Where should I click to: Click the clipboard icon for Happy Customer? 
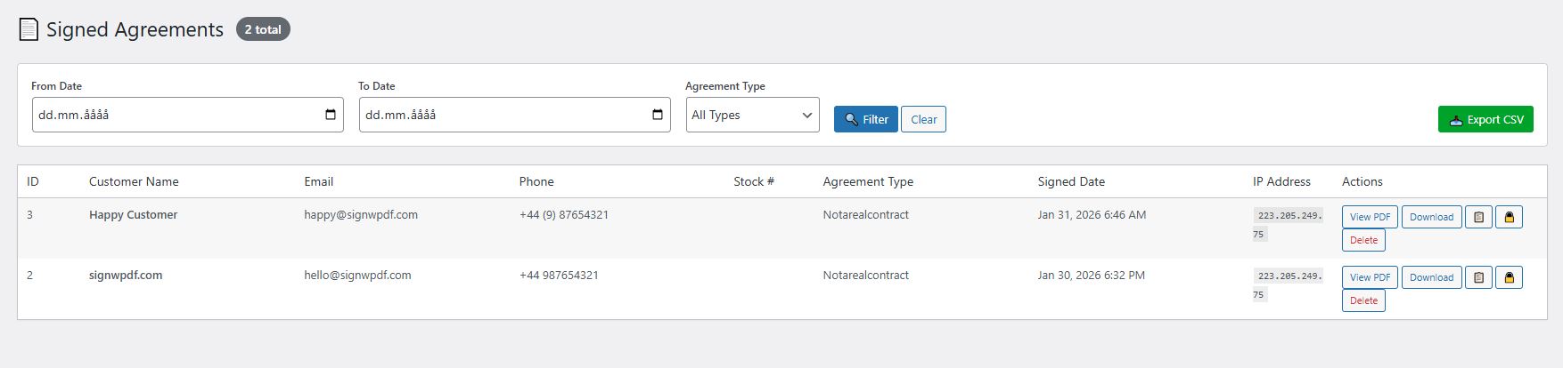(x=1478, y=217)
